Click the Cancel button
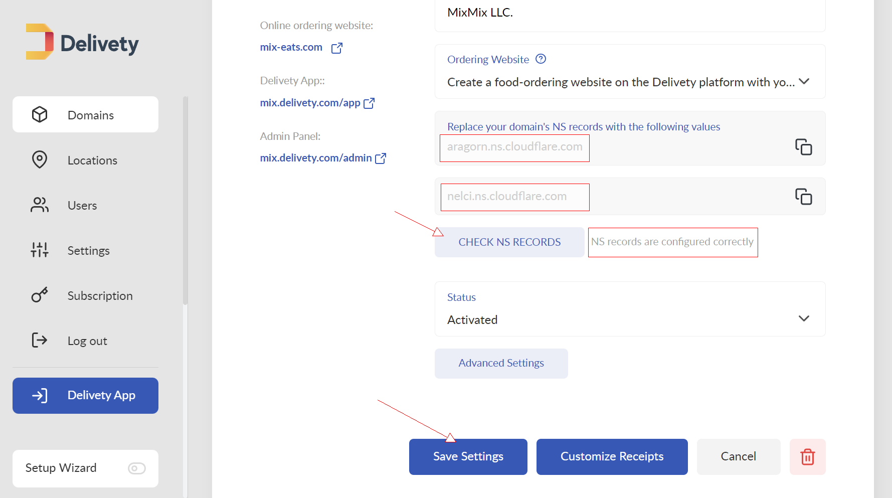 pos(739,456)
